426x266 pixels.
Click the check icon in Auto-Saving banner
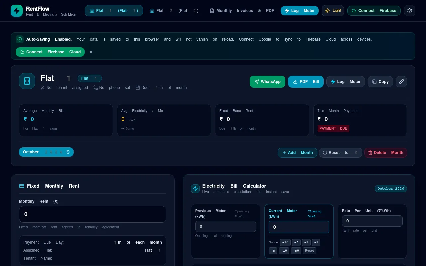(20, 39)
